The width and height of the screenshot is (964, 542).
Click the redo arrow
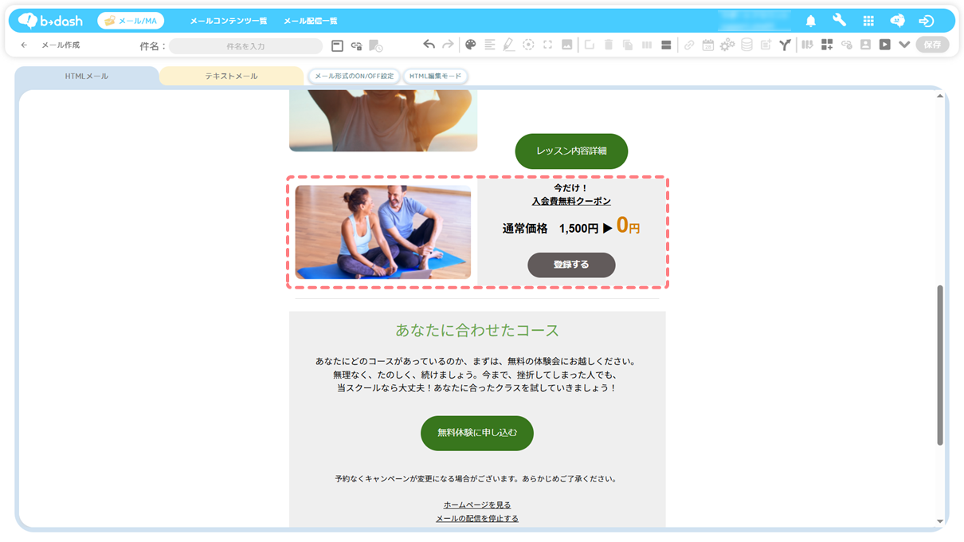448,45
